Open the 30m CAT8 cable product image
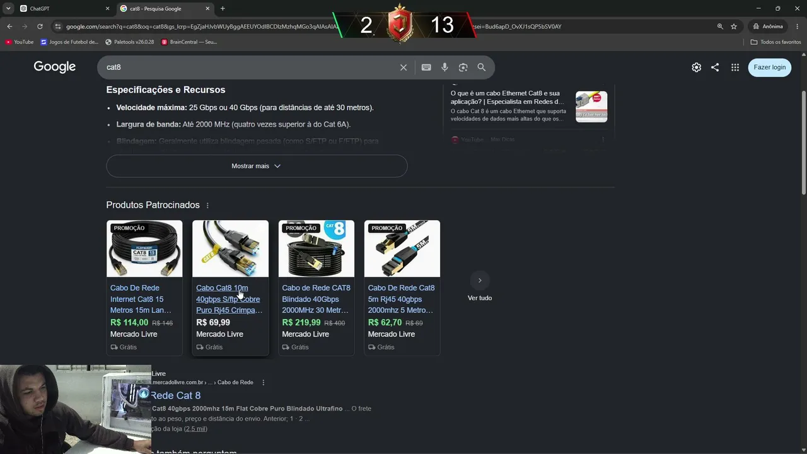This screenshot has width=807, height=454. tap(316, 248)
